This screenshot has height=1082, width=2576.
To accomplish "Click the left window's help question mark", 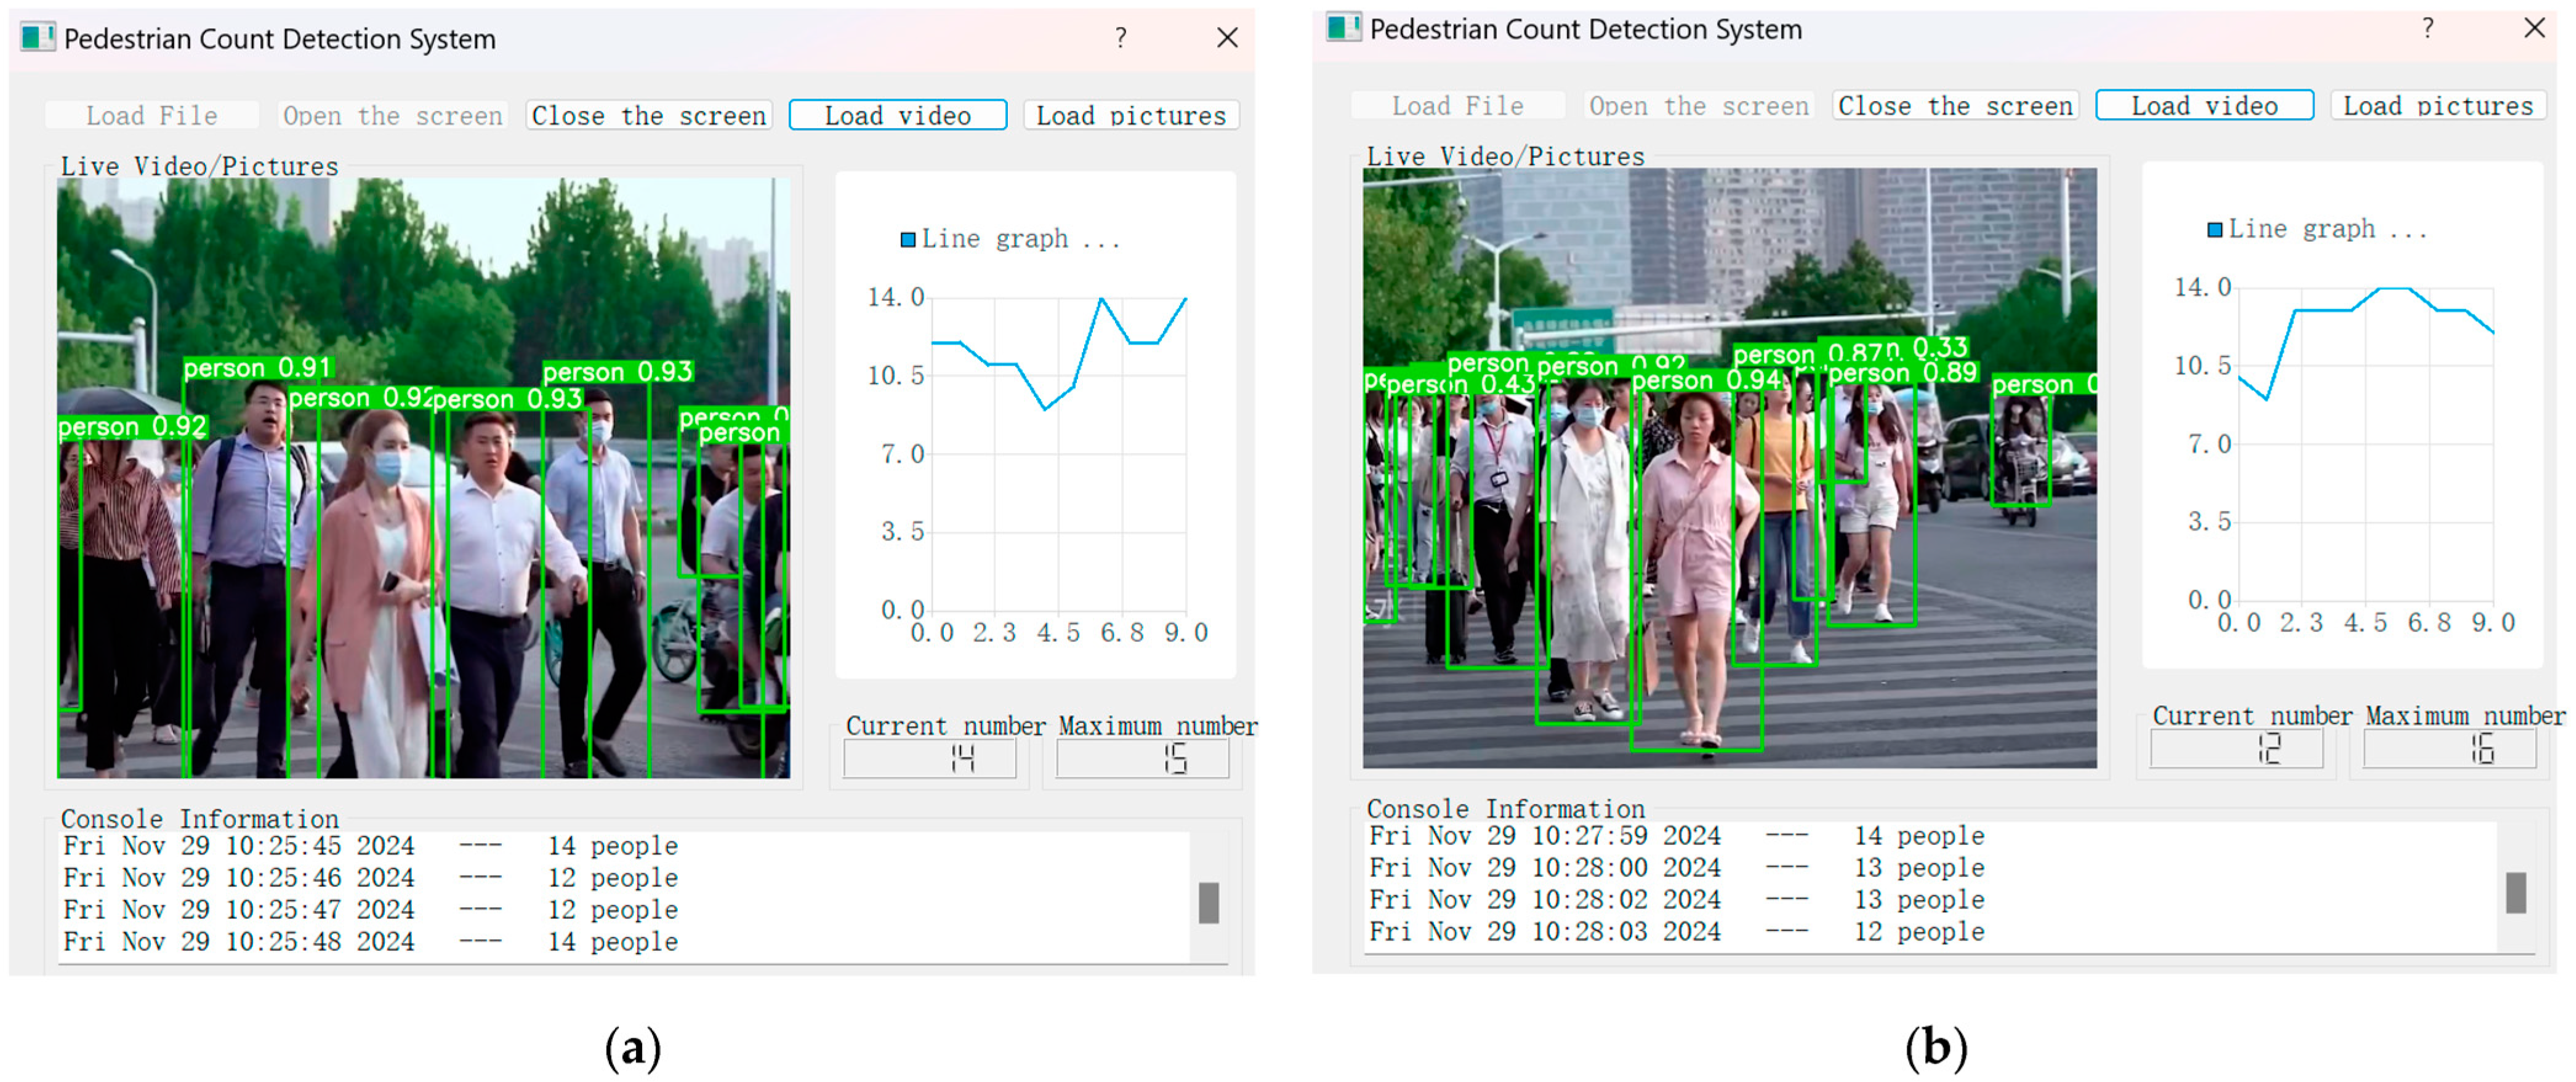I will point(1120,38).
